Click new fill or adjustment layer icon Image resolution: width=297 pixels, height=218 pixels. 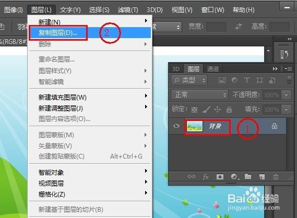[x=234, y=177]
